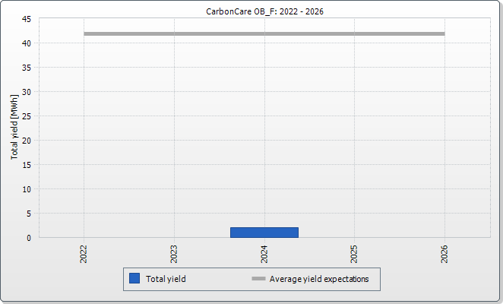Viewport: 503px width, 304px height.
Task: Click the 0 origin label on y-axis
Action: (x=29, y=238)
